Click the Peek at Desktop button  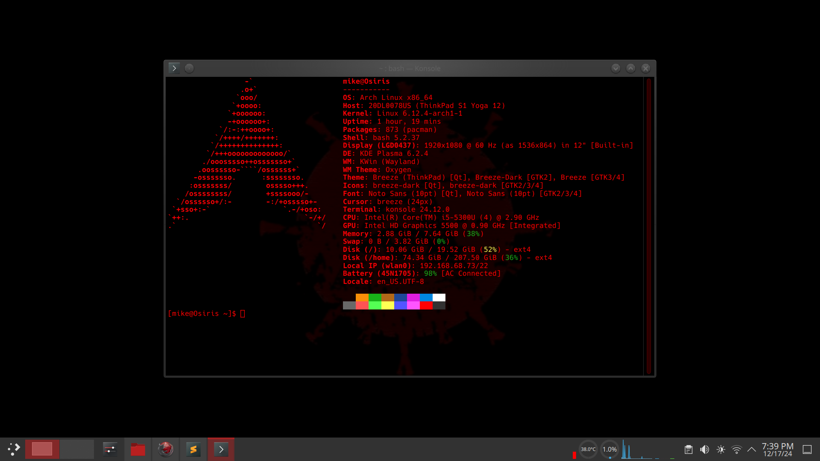coord(807,449)
